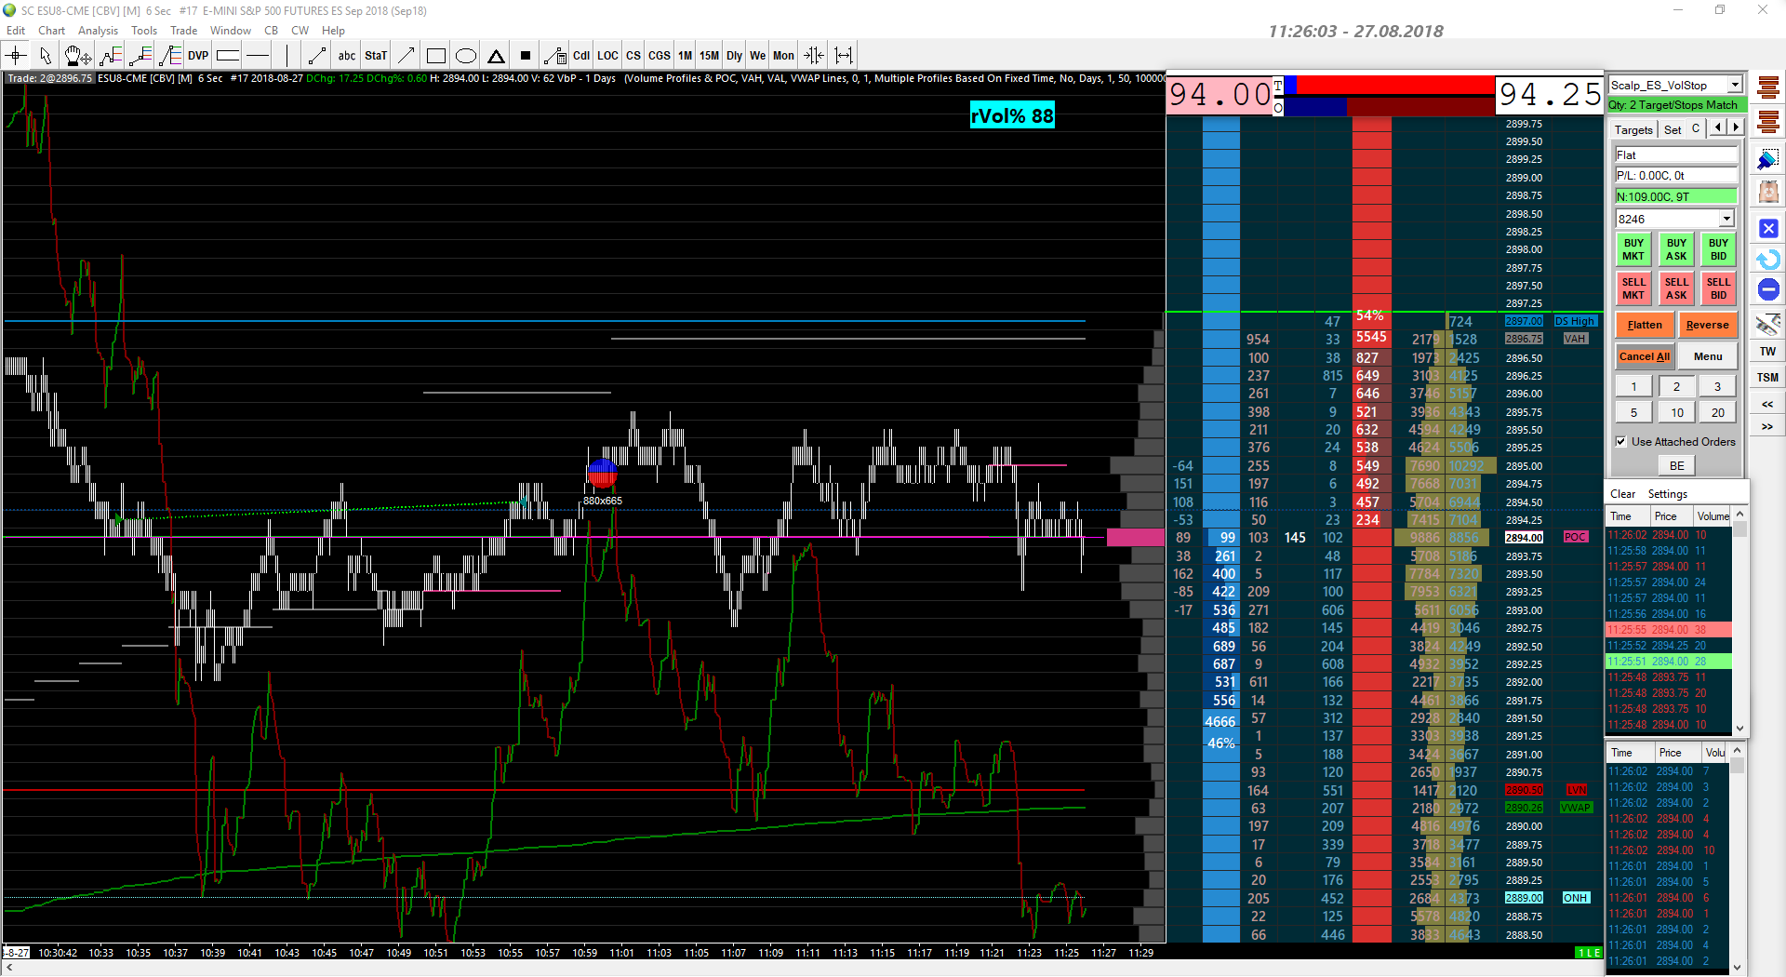Open the Analysis menu
1786x977 pixels.
[98, 31]
